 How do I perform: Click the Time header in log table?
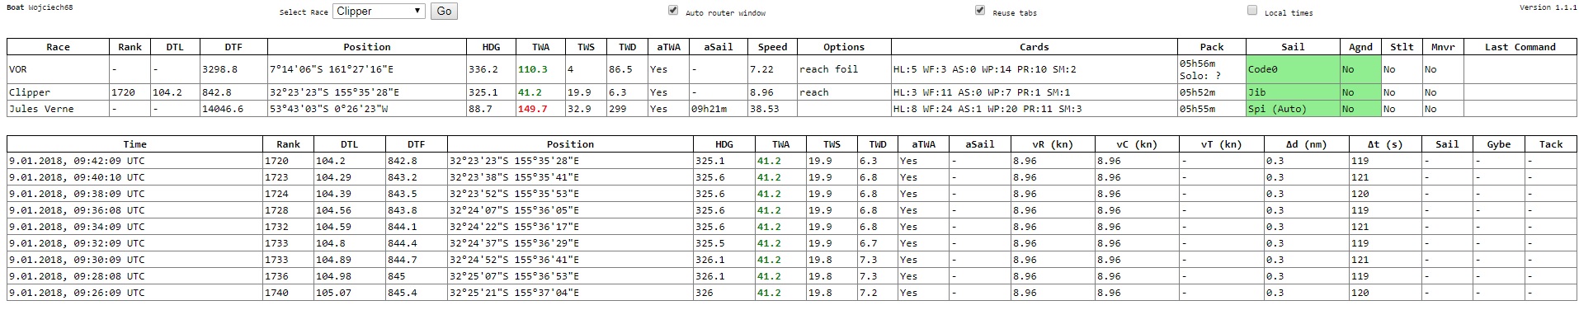[x=134, y=144]
